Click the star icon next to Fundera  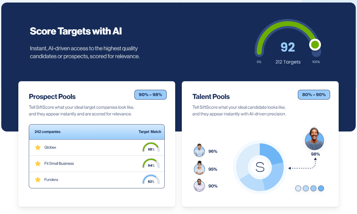38,180
